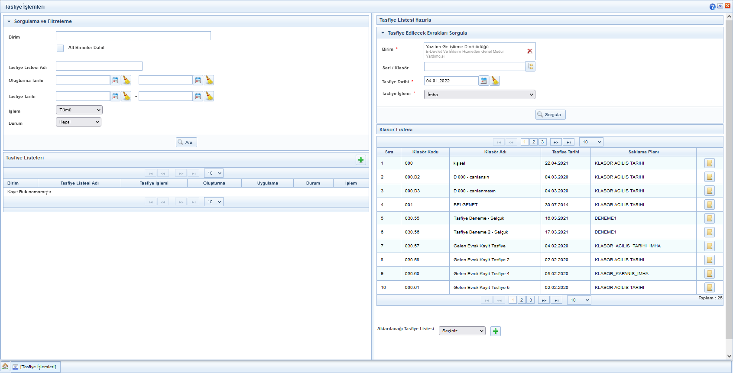Image resolution: width=733 pixels, height=373 pixels.
Task: Collapse the Sorgulama ve Filtreleme section
Action: pyautogui.click(x=9, y=21)
